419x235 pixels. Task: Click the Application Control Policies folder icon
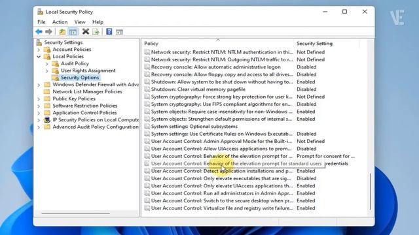pos(47,113)
